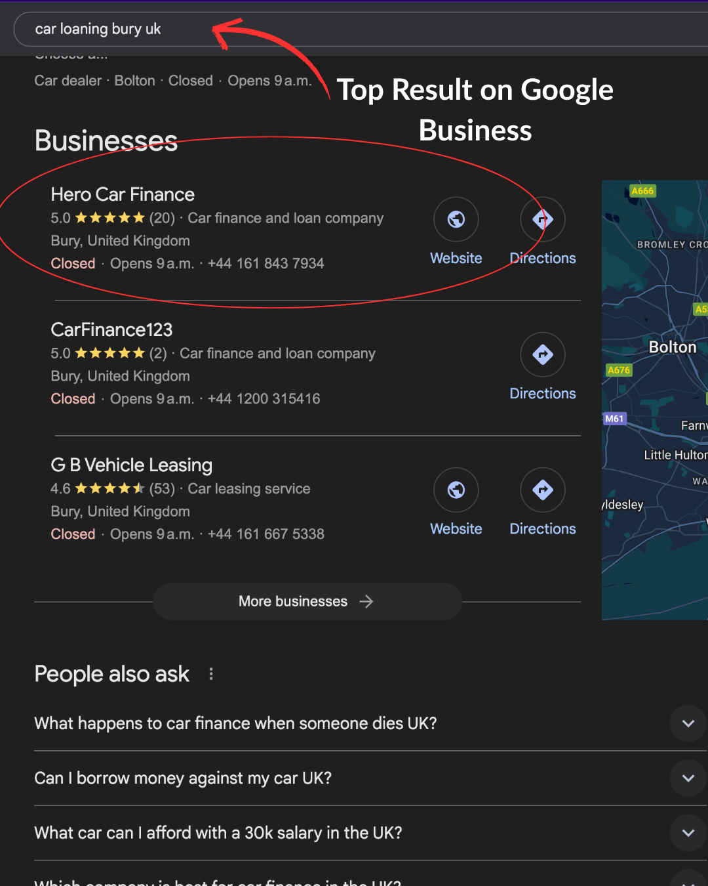Open People also ask options menu
The width and height of the screenshot is (708, 886).
coord(211,674)
